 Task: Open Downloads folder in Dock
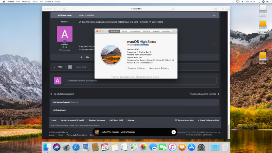[215, 147]
